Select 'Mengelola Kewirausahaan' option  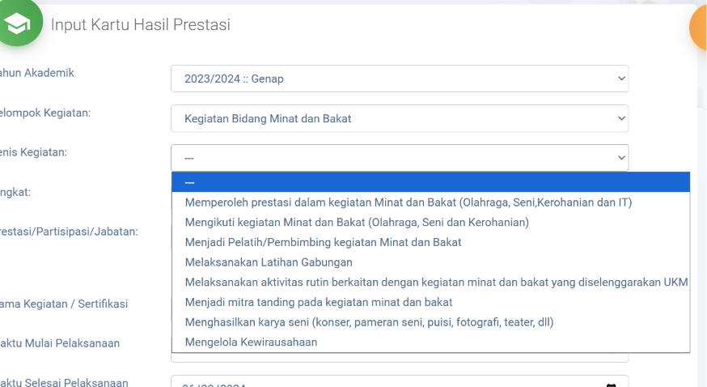430,342
